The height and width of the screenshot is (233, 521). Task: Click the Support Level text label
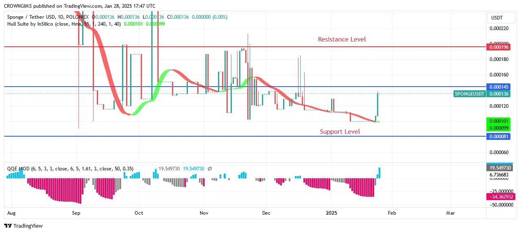click(x=340, y=132)
